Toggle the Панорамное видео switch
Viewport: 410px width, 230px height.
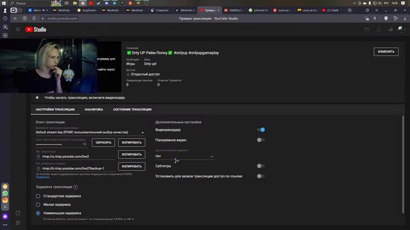point(261,140)
